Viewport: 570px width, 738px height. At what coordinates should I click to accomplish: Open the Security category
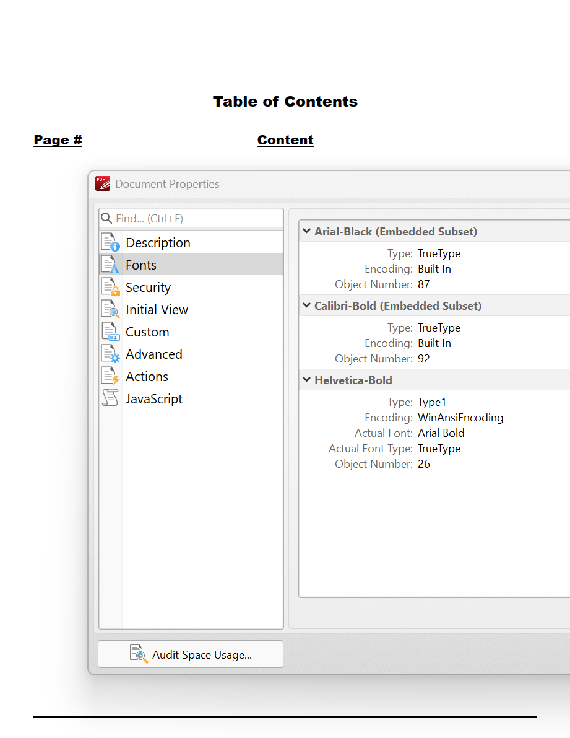tap(148, 288)
